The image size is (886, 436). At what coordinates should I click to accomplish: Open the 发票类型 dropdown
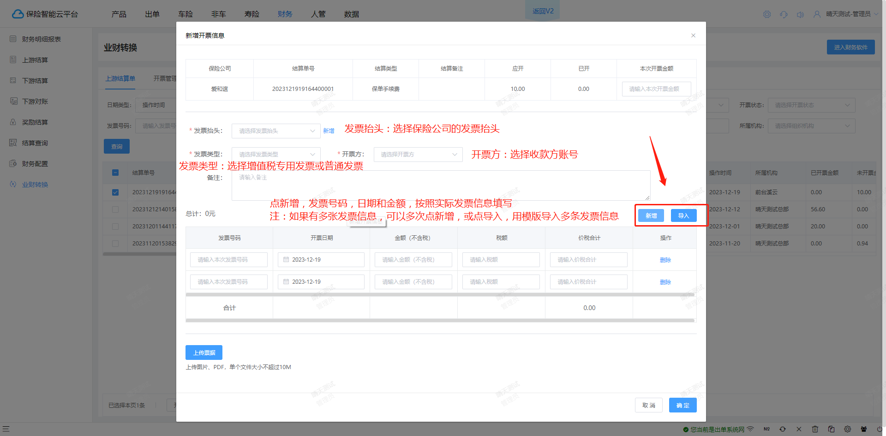click(276, 155)
